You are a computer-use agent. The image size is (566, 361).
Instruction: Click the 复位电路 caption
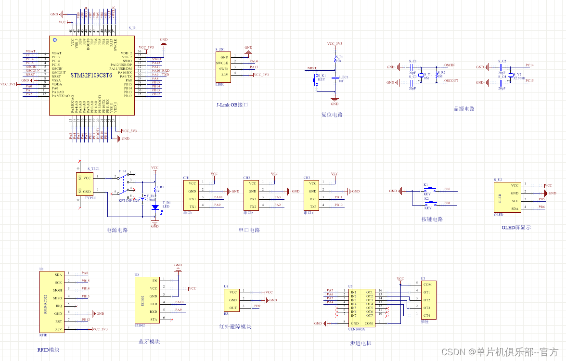(x=332, y=115)
